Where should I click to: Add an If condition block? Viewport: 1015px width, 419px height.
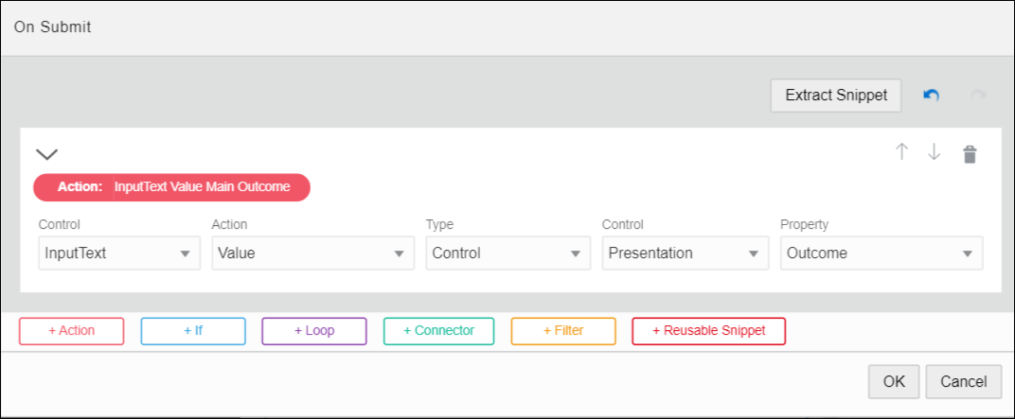coord(193,331)
